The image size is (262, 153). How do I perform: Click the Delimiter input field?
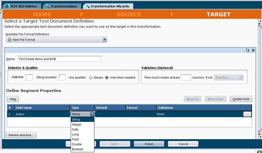point(29,77)
